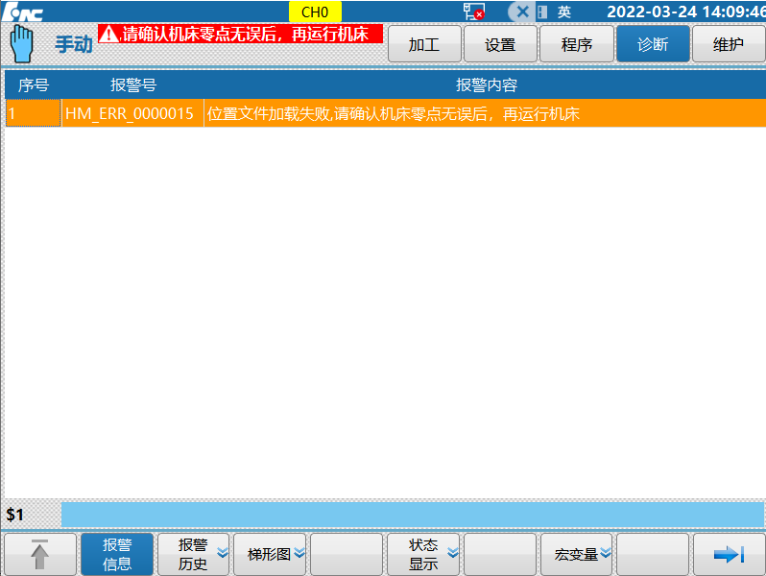Click the manual mode hand icon
Image resolution: width=766 pixels, height=576 pixels.
21,43
